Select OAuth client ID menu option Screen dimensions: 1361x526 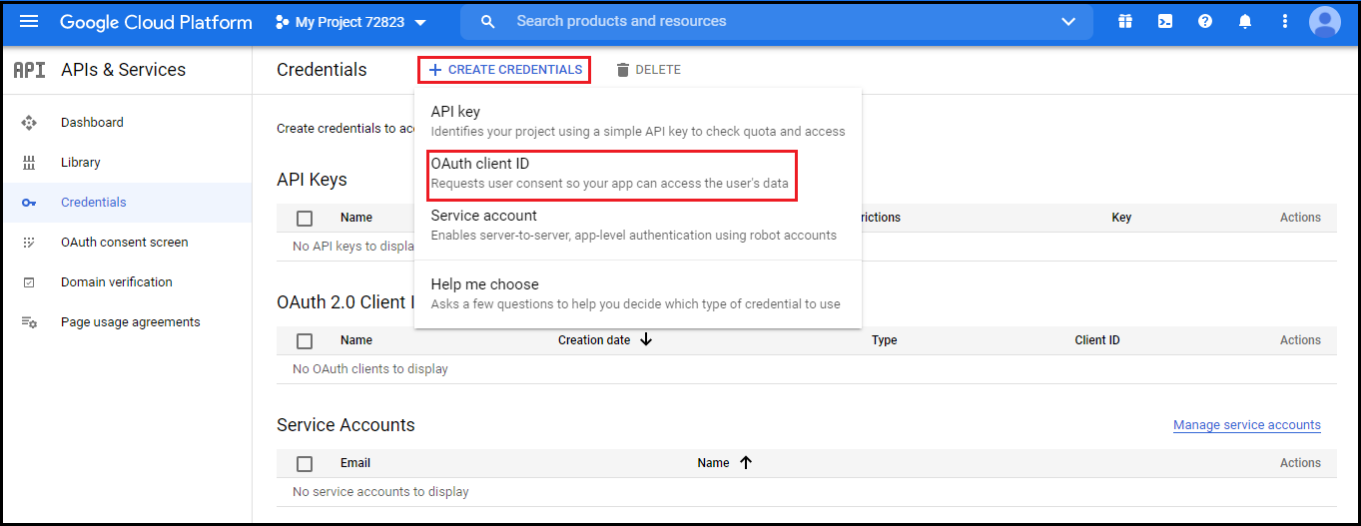(x=612, y=174)
